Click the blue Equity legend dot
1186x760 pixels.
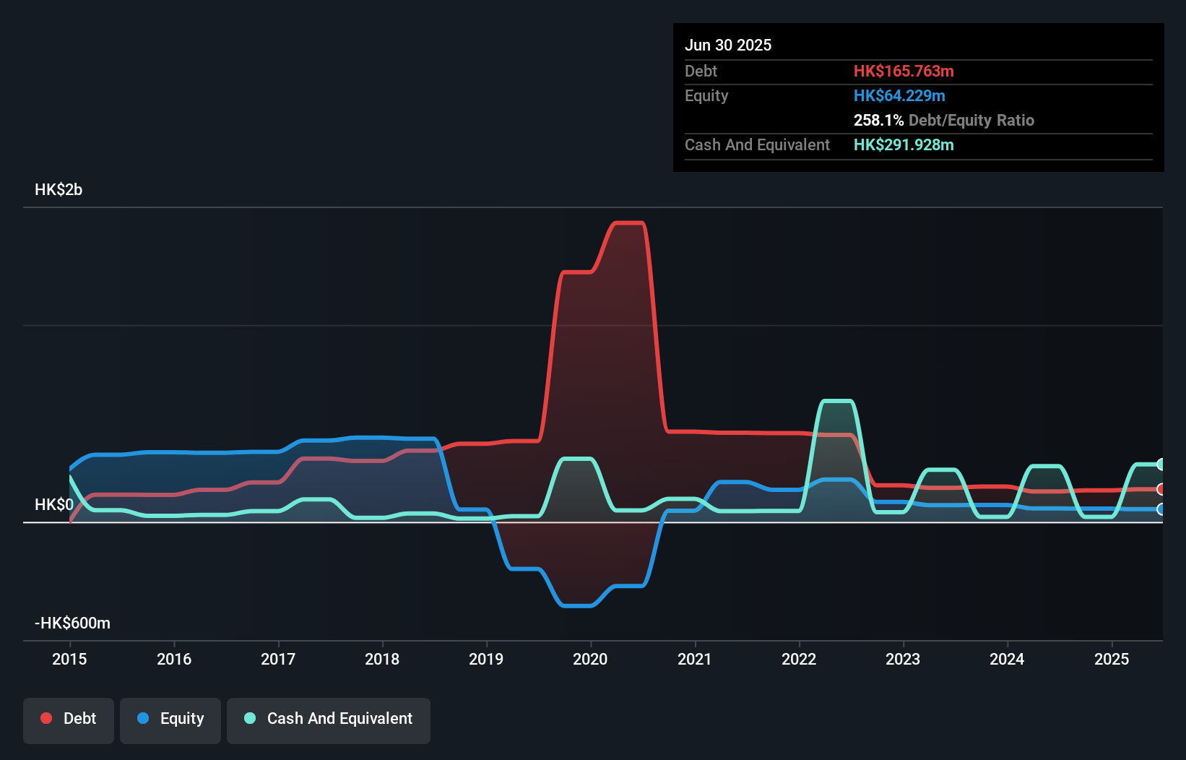[x=143, y=718]
